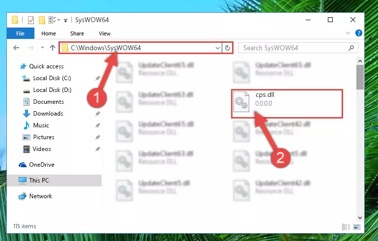Image resolution: width=378 pixels, height=241 pixels.
Task: Refresh the SysWOW64 folder
Action: 227,48
